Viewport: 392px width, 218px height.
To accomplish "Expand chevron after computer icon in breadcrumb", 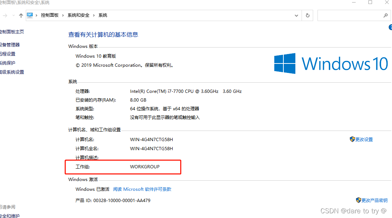I will (x=36, y=16).
